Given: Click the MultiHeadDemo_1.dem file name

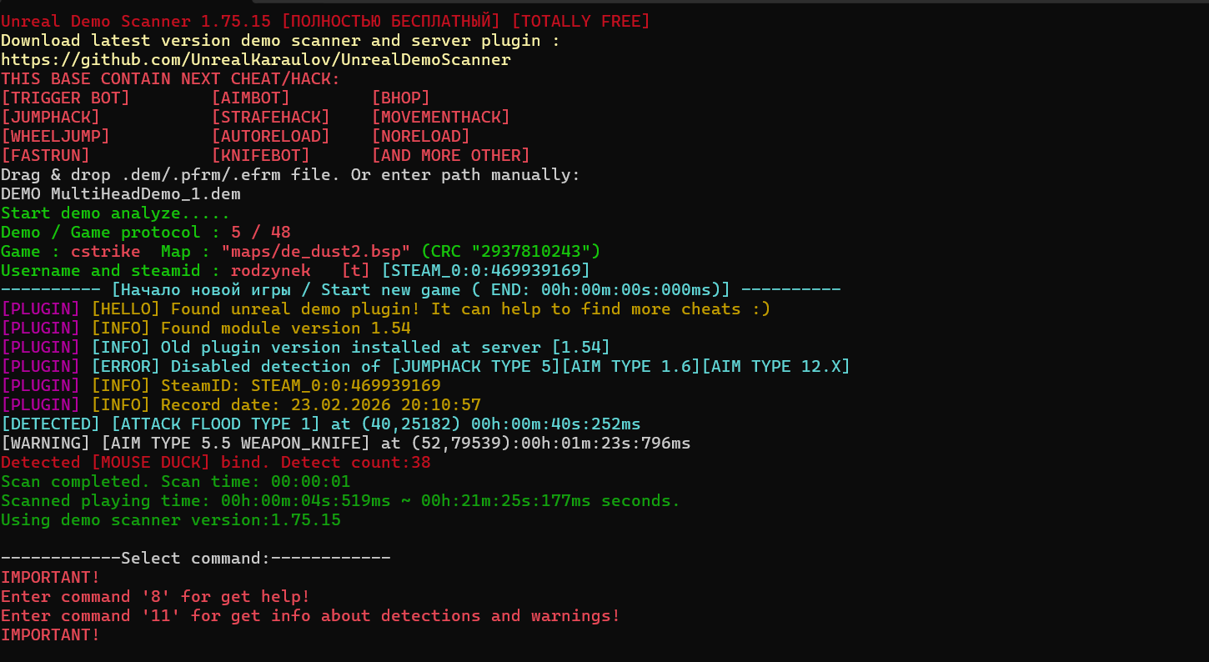Looking at the screenshot, I should [145, 194].
